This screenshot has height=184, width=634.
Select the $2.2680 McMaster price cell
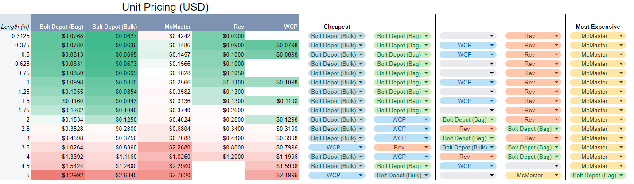(x=165, y=147)
